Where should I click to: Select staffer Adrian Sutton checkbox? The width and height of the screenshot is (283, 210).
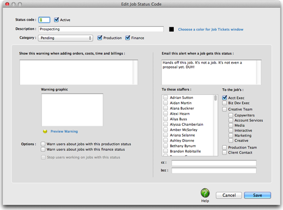tap(165, 97)
